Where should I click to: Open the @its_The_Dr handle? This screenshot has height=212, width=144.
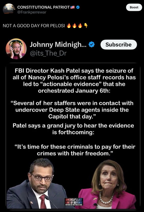click(x=48, y=53)
